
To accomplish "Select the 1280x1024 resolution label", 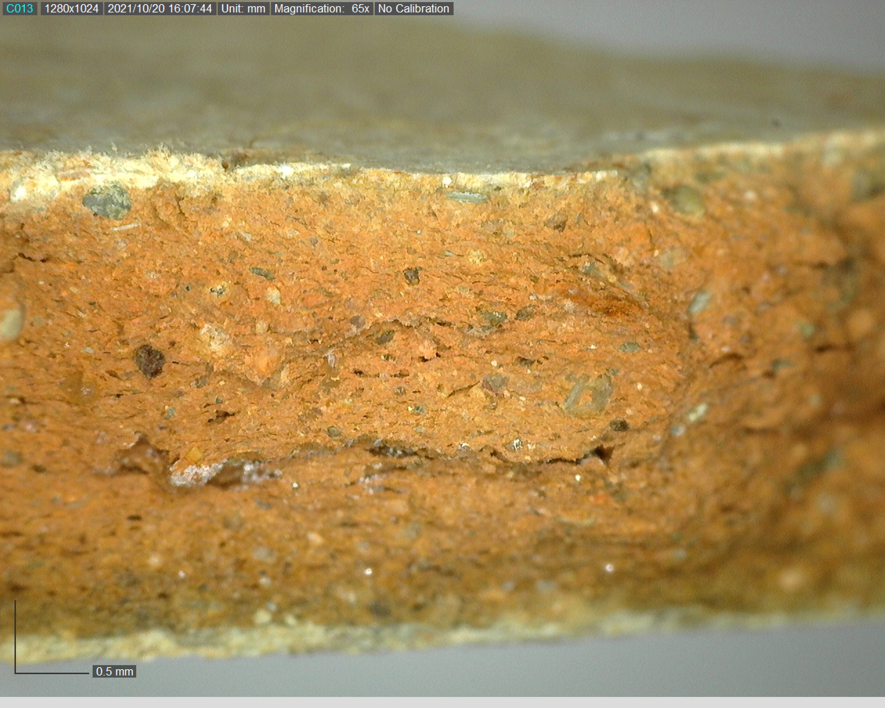I will [72, 9].
